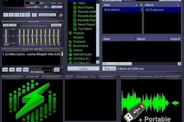Click the playlist editor scrollbar handle
The height and width of the screenshot is (122, 184).
point(62,54)
